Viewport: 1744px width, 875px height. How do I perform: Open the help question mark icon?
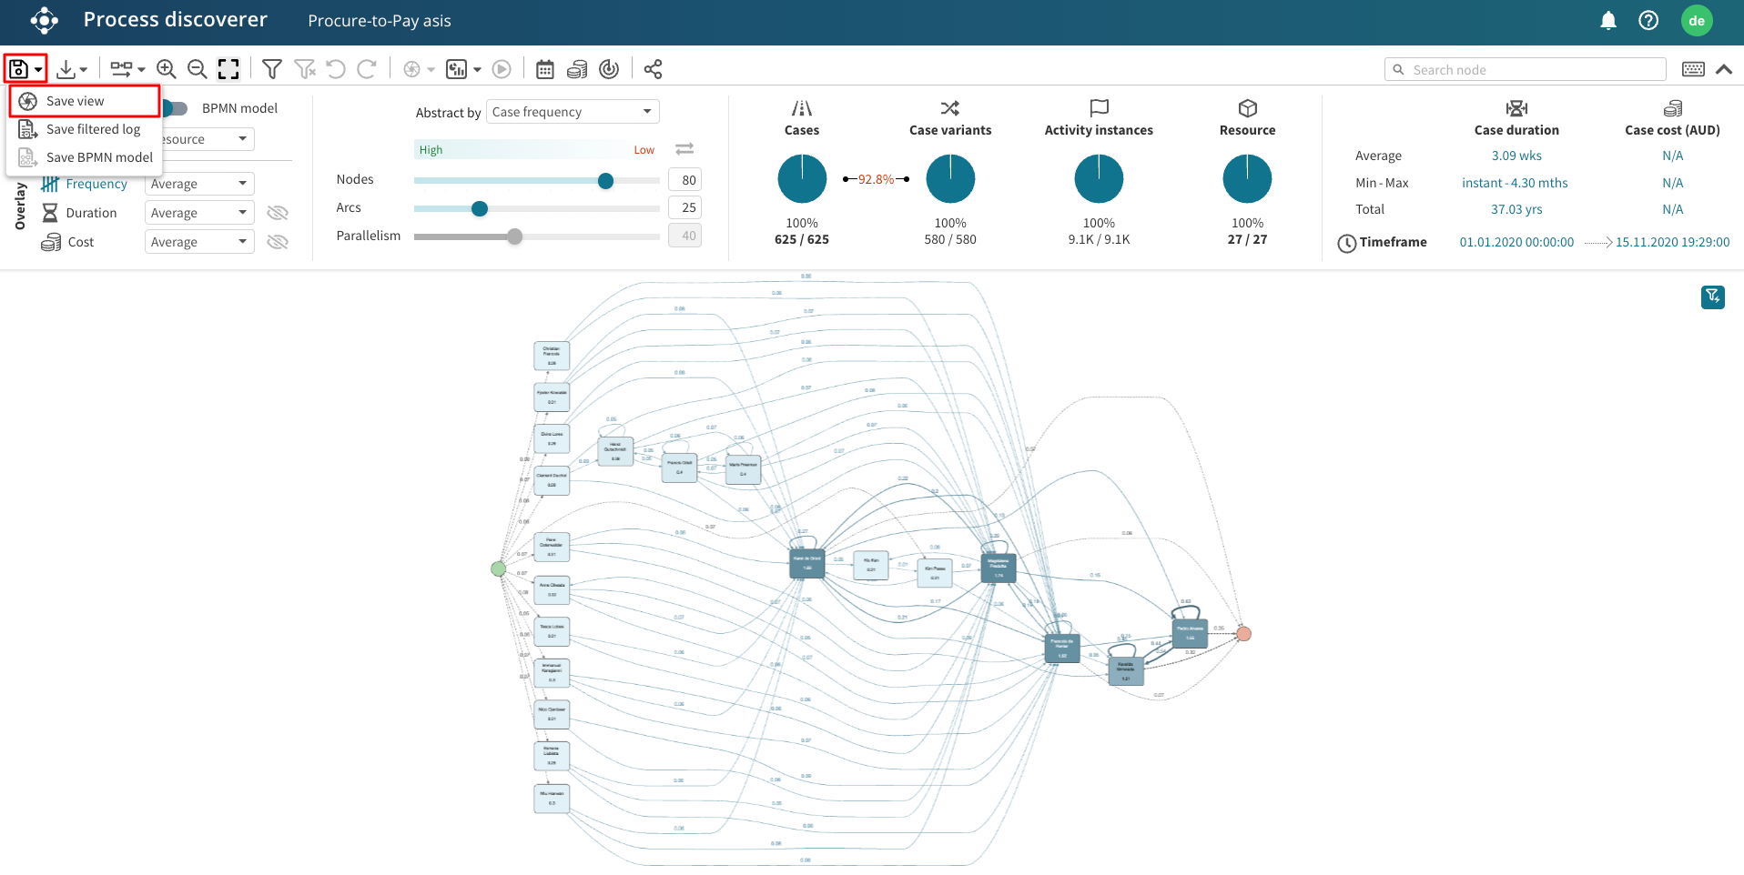[1648, 21]
